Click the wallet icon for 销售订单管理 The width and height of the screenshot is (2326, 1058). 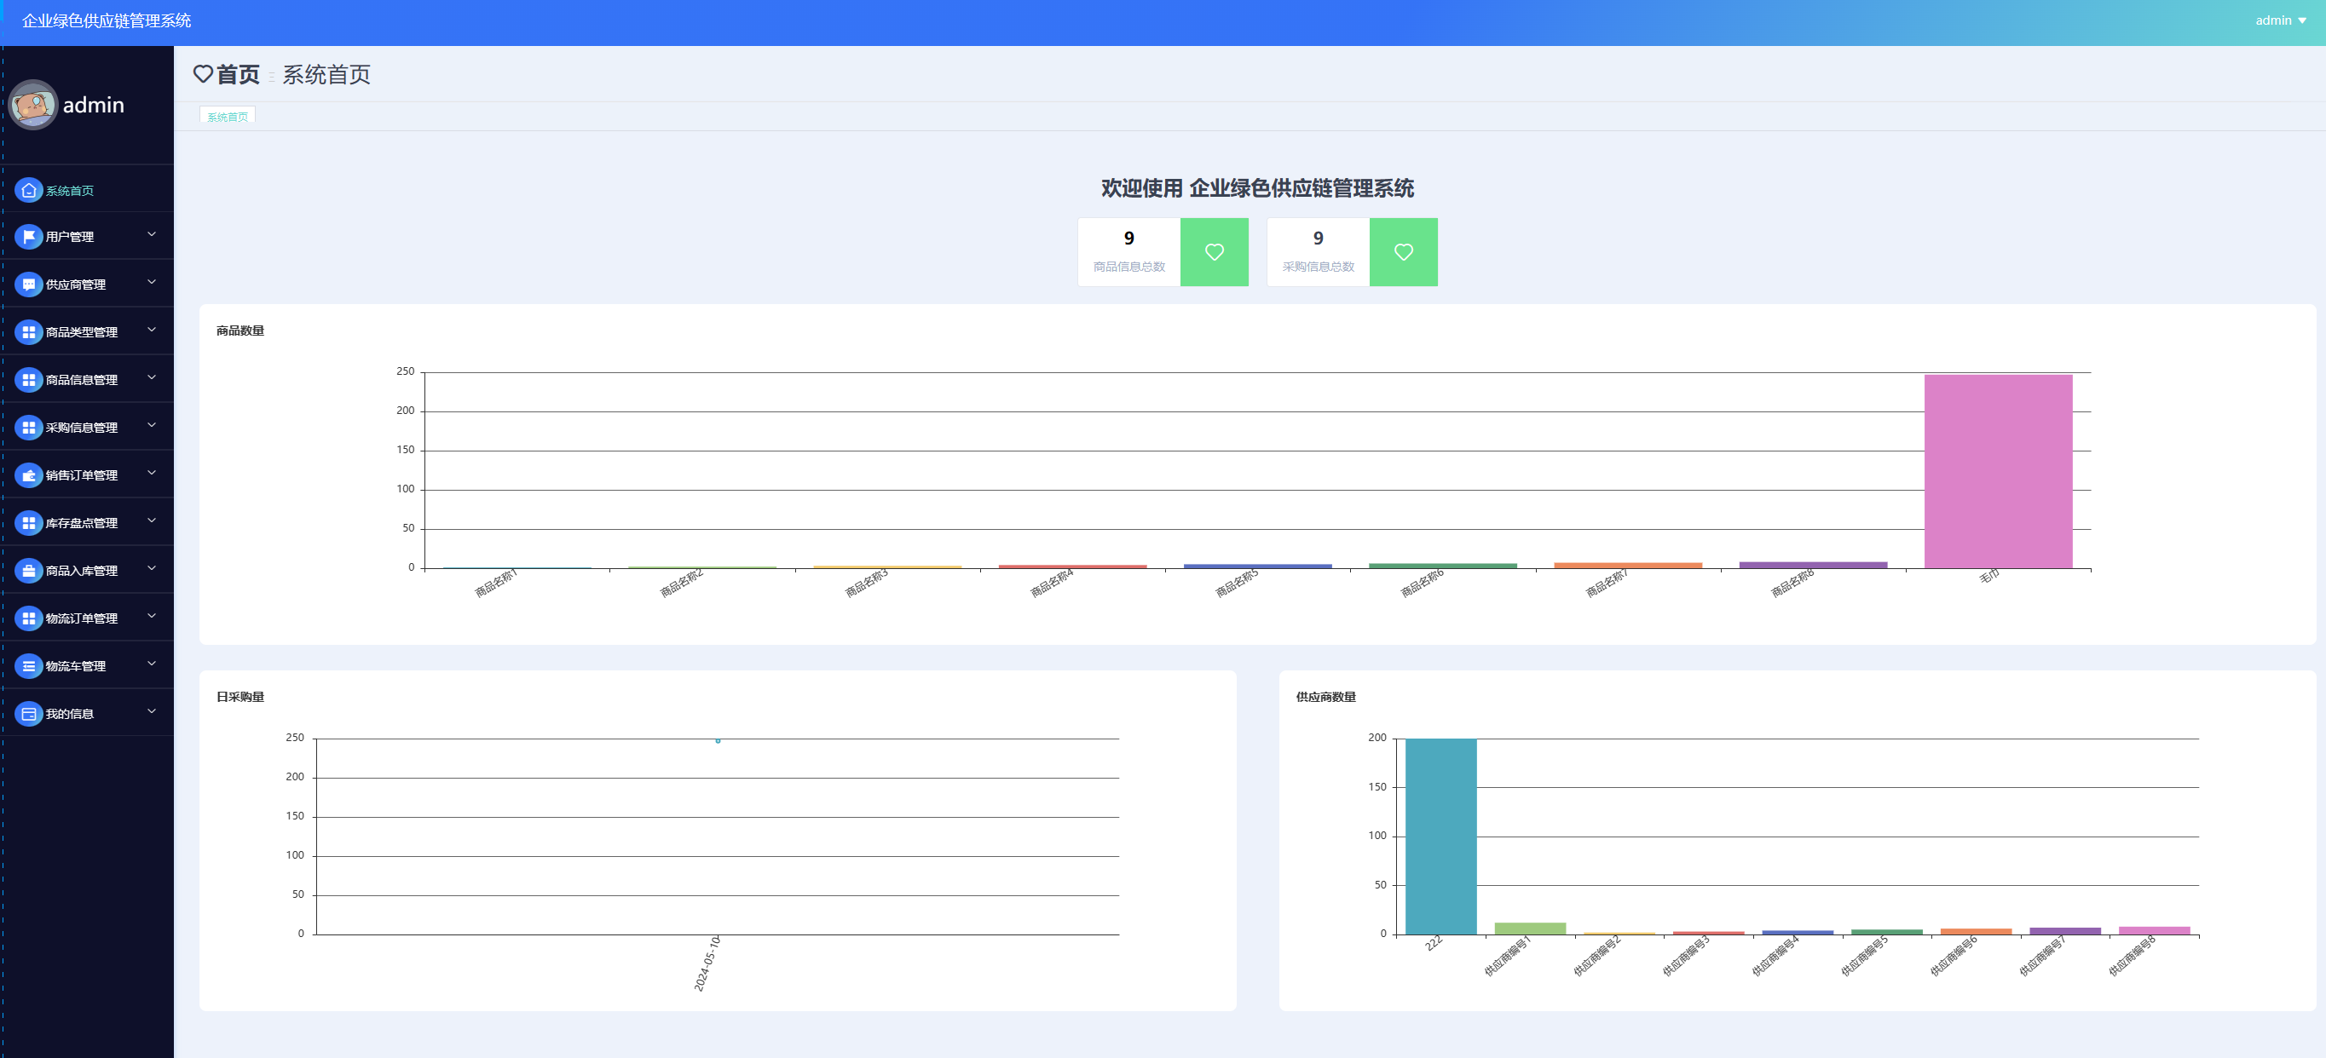(29, 474)
